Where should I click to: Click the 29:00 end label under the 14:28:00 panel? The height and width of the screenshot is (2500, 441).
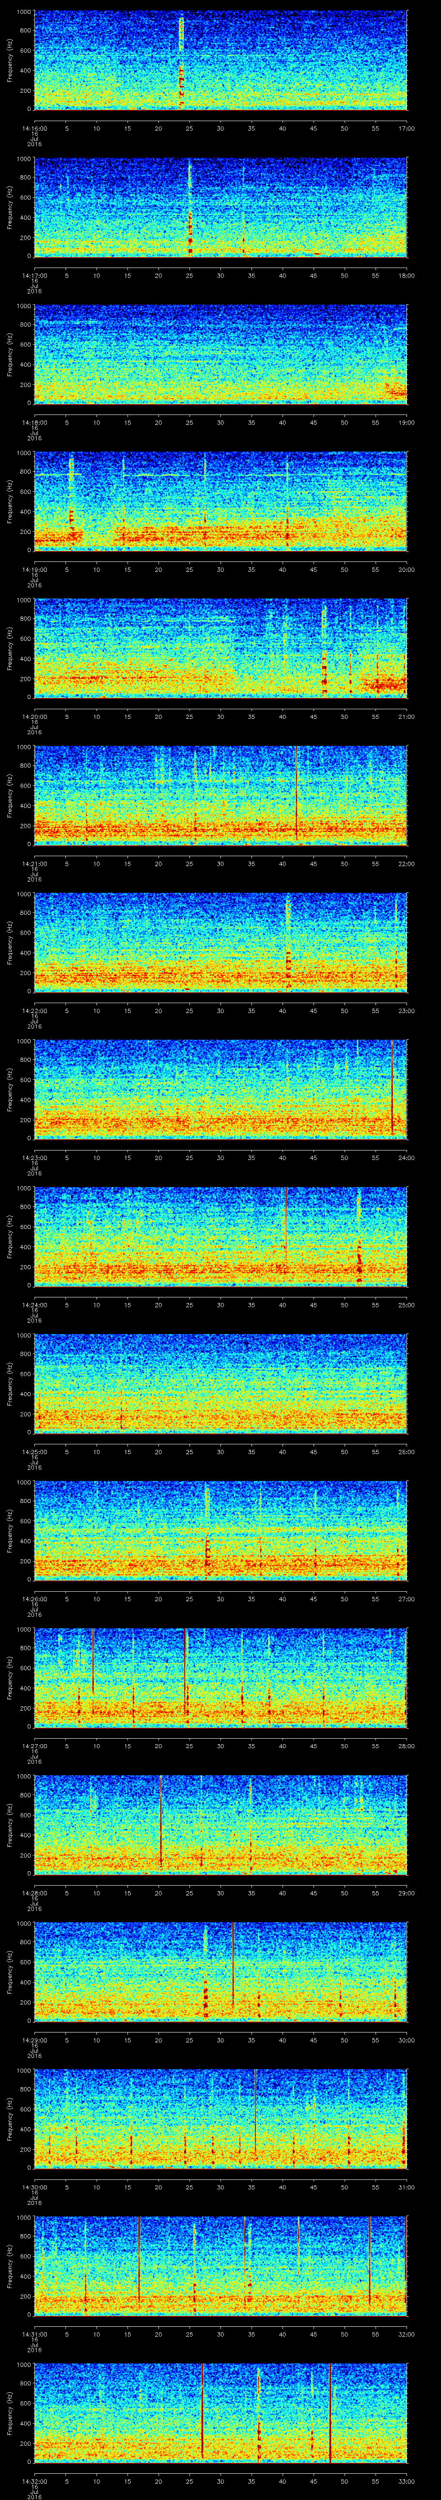click(x=407, y=1892)
